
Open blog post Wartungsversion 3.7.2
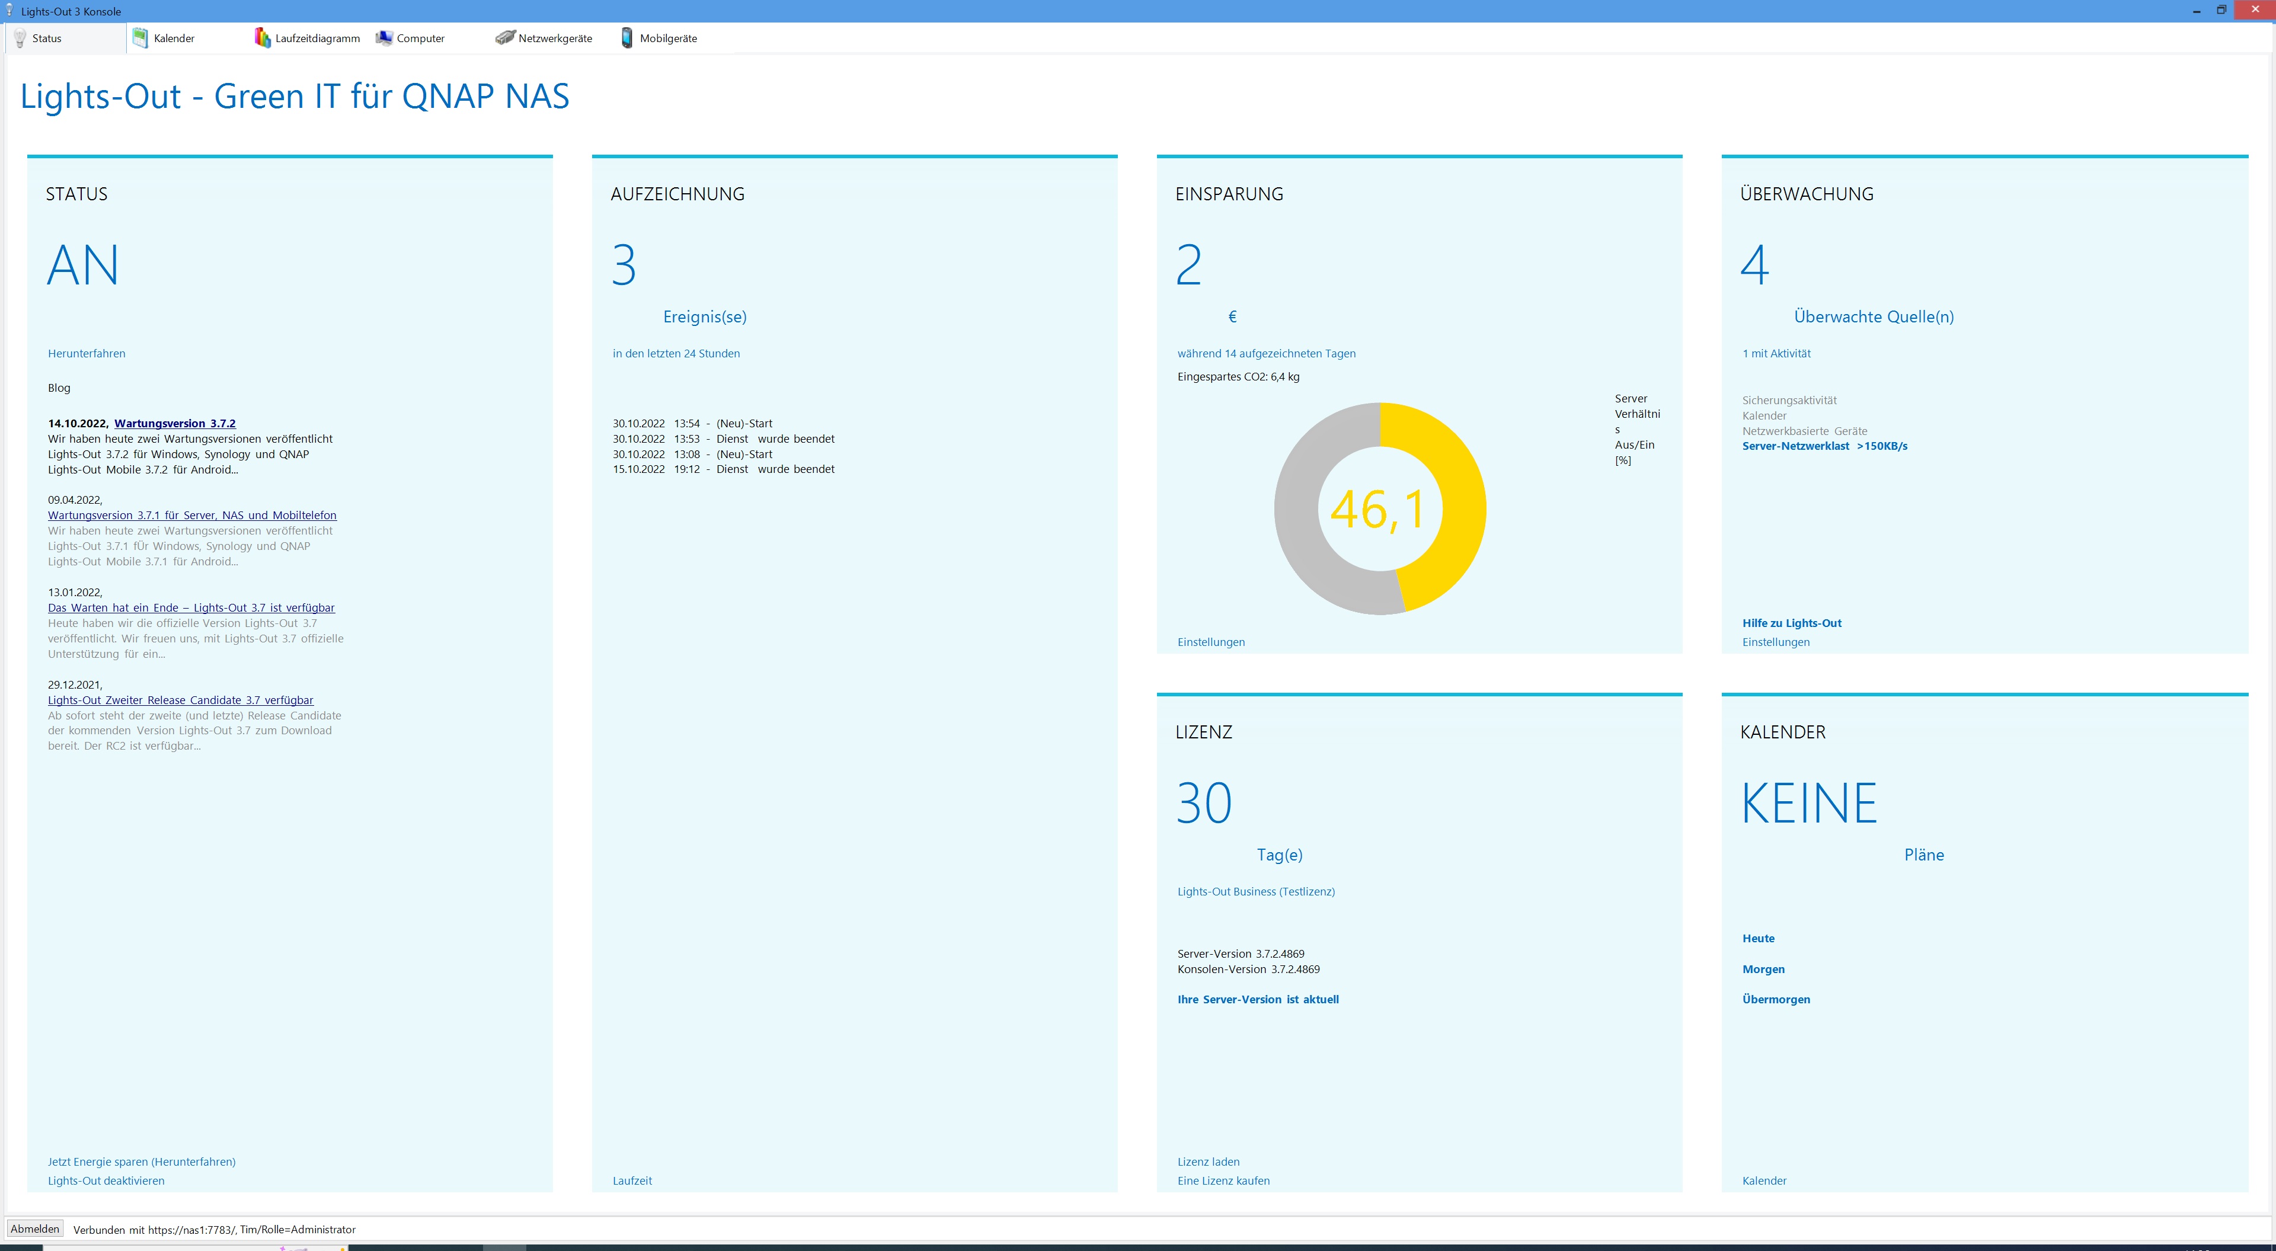[x=175, y=423]
